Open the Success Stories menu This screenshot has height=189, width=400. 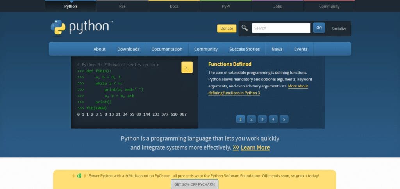tap(245, 49)
